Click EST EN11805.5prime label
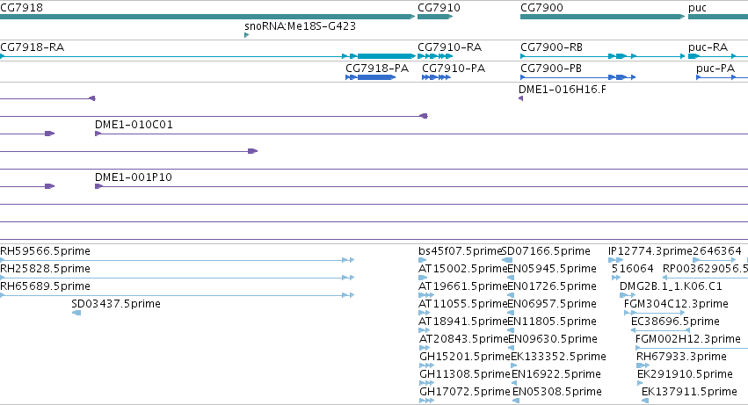This screenshot has width=748, height=405. click(552, 322)
